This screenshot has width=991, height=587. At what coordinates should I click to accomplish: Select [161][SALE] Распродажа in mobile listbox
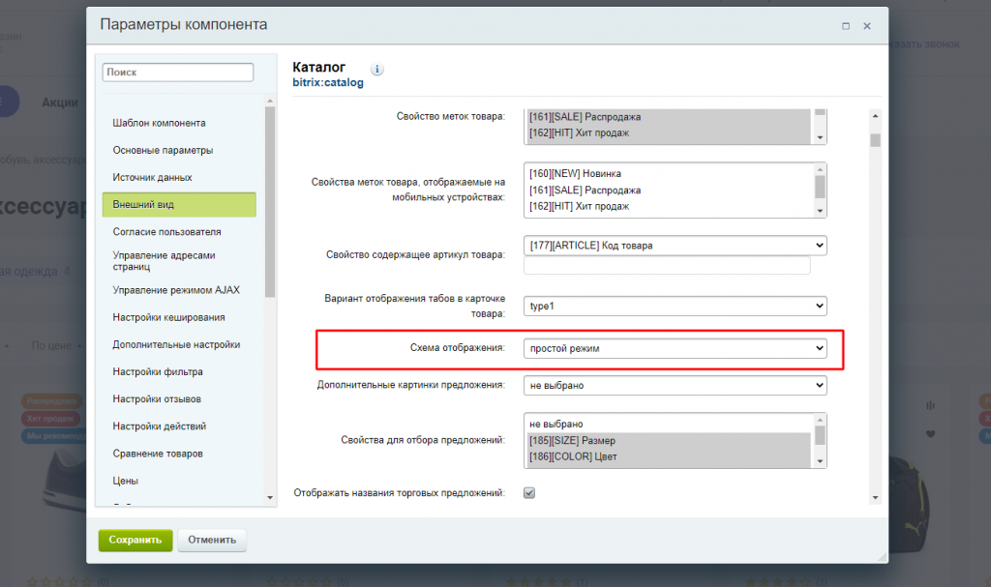coord(670,191)
